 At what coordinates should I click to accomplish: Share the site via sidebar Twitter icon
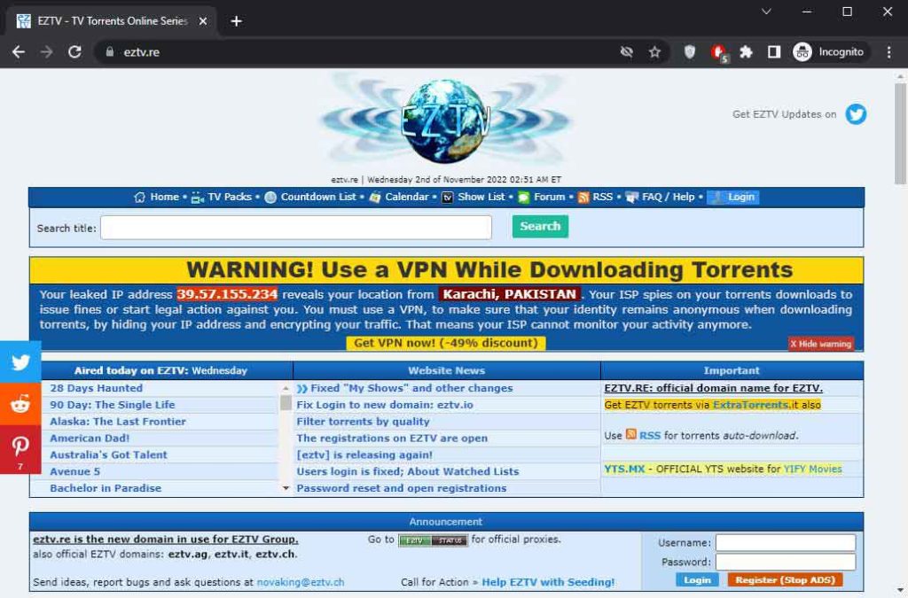point(20,361)
